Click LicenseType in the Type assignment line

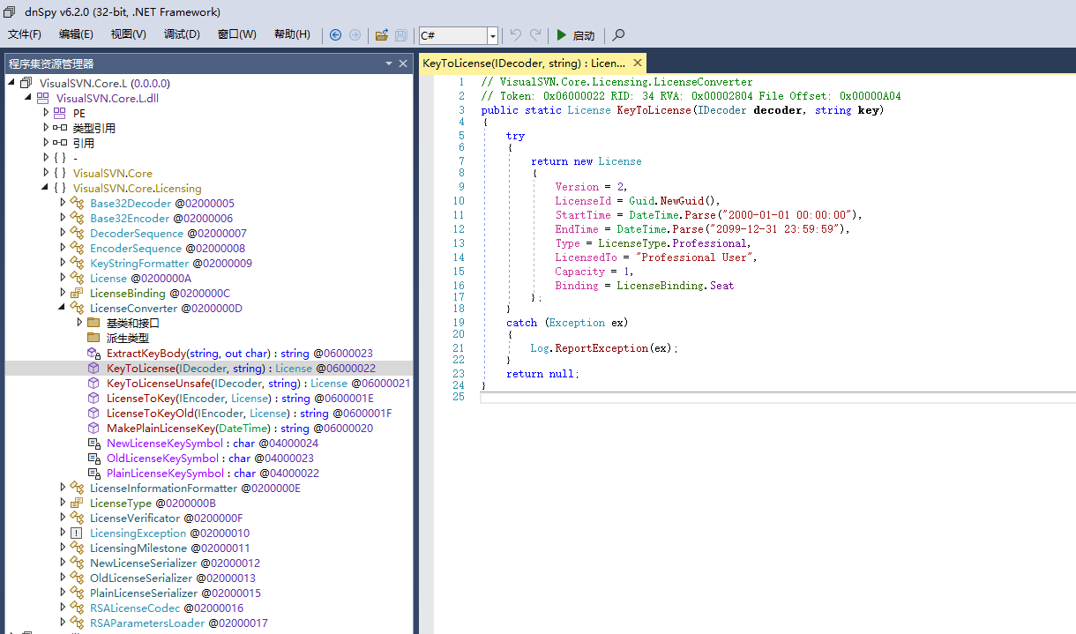click(x=632, y=243)
